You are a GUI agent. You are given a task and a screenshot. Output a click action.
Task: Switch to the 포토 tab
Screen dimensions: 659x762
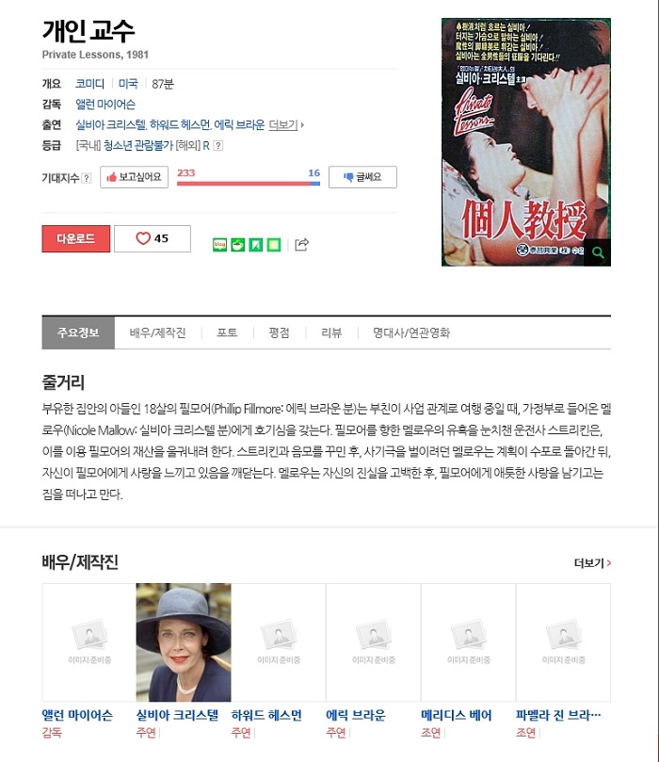pos(227,332)
